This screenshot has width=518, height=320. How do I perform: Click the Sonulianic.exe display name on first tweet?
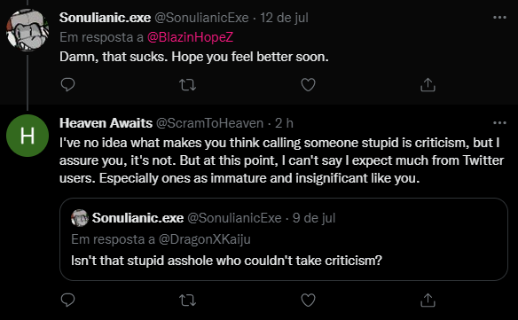(105, 18)
